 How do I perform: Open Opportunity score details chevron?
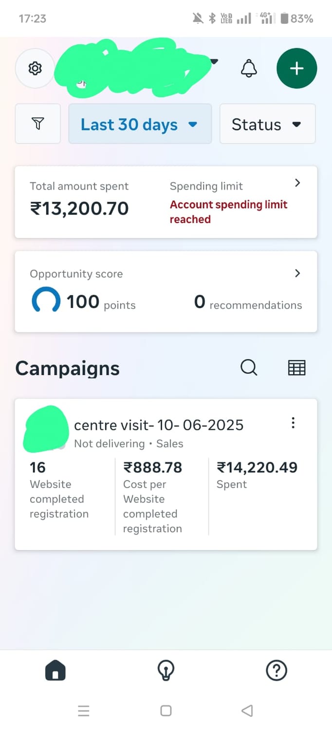(297, 273)
